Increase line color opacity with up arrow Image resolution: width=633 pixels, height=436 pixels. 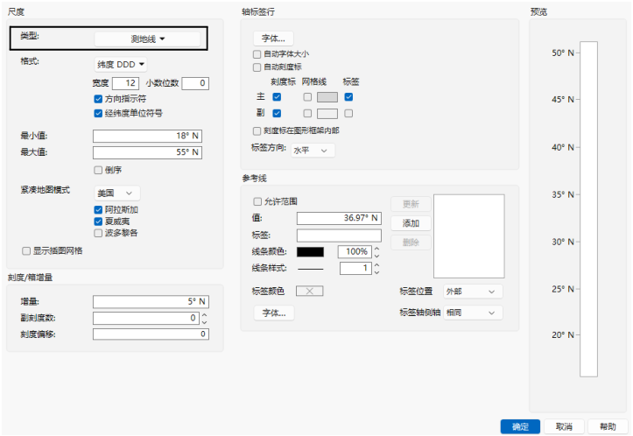tap(376, 249)
